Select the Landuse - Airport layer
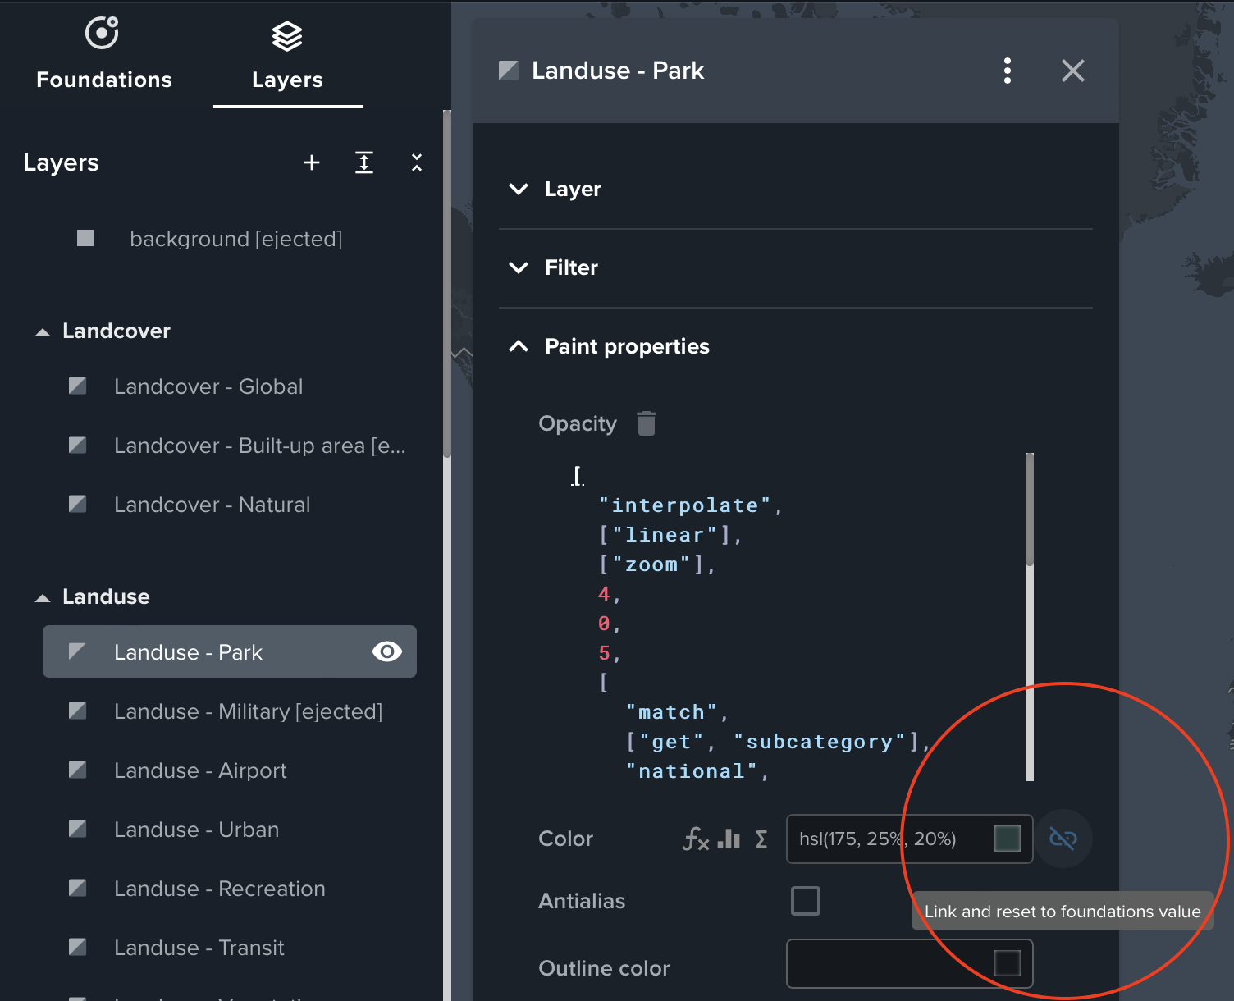Viewport: 1234px width, 1001px height. coord(200,770)
